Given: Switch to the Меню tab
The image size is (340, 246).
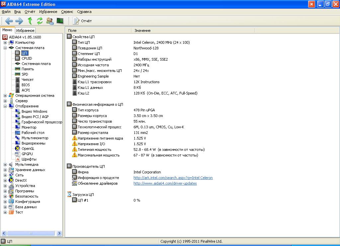Looking at the screenshot, I should pos(7,30).
